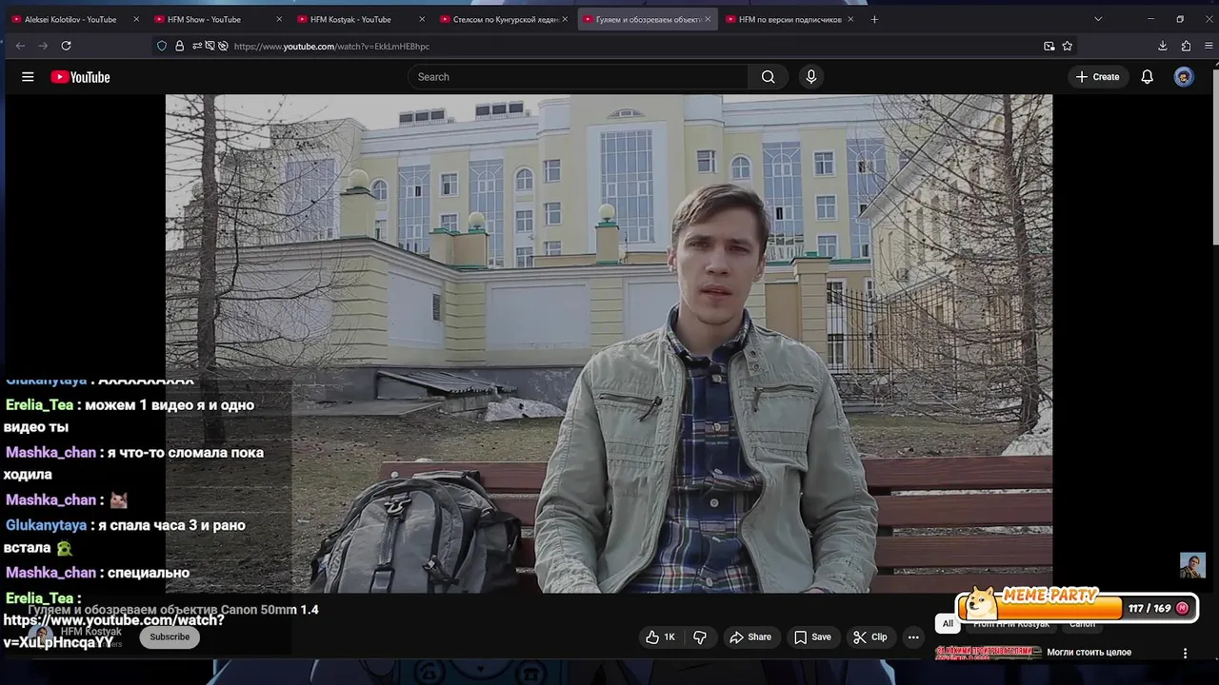This screenshot has height=685, width=1219.
Task: Focus the YouTube search field
Action: 578,77
